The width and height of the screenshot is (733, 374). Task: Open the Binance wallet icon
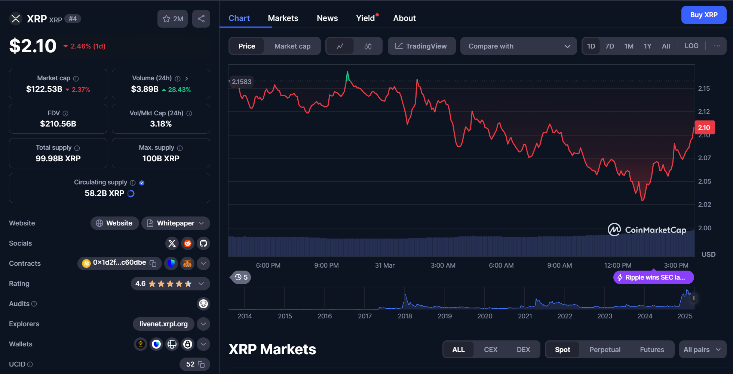pos(141,344)
